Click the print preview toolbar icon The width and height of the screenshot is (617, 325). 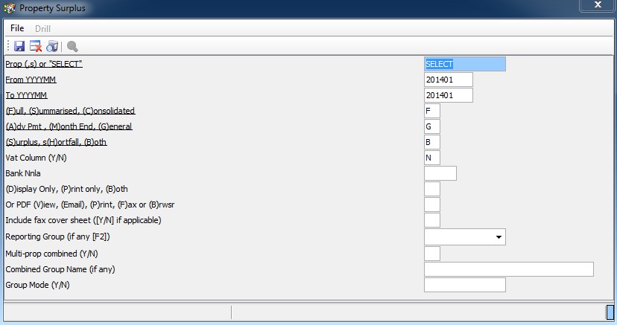[x=51, y=46]
